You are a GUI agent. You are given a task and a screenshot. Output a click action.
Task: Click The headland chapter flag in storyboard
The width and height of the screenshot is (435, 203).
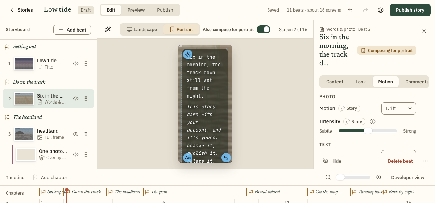coord(7,117)
